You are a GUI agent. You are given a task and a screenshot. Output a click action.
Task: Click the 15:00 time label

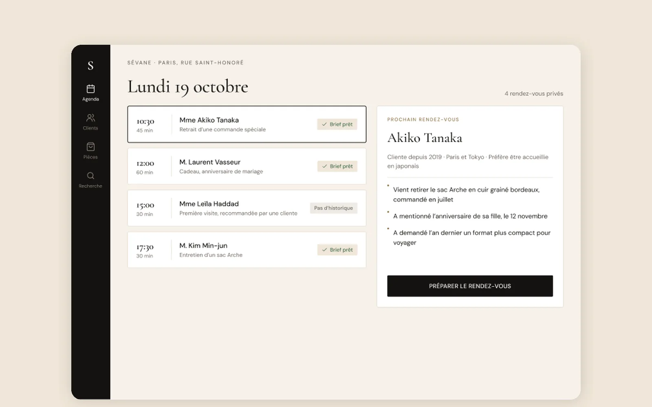145,205
